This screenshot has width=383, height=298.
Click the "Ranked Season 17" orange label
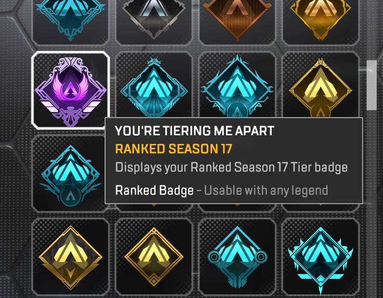coord(173,149)
